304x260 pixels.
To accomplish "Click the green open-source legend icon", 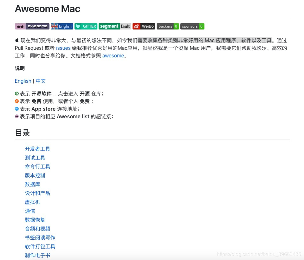I will pos(17,93).
